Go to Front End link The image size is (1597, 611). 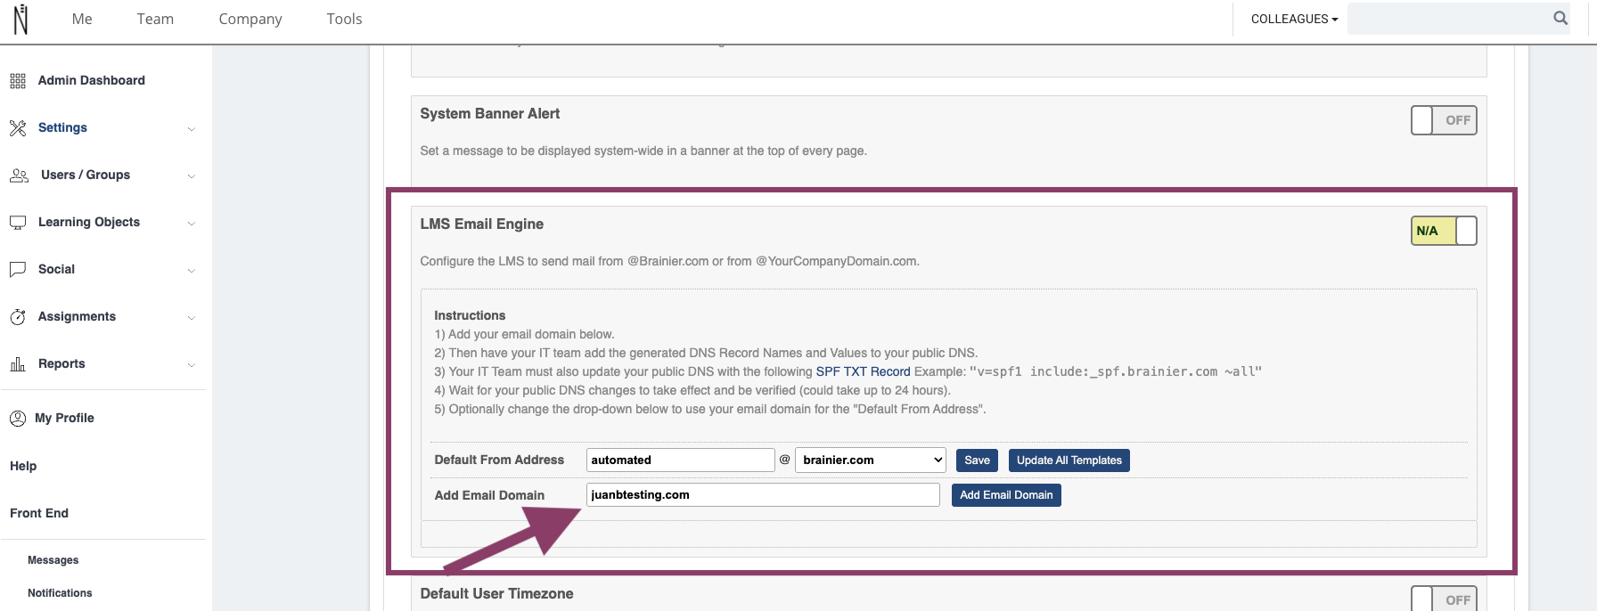[x=39, y=513]
